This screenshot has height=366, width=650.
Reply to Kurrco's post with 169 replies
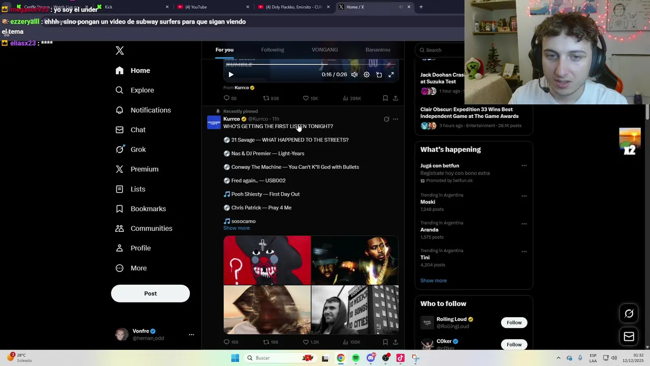click(x=231, y=342)
